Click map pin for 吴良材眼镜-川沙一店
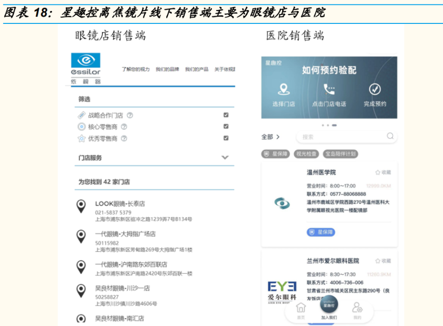This screenshot has width=443, height=326. click(81, 291)
